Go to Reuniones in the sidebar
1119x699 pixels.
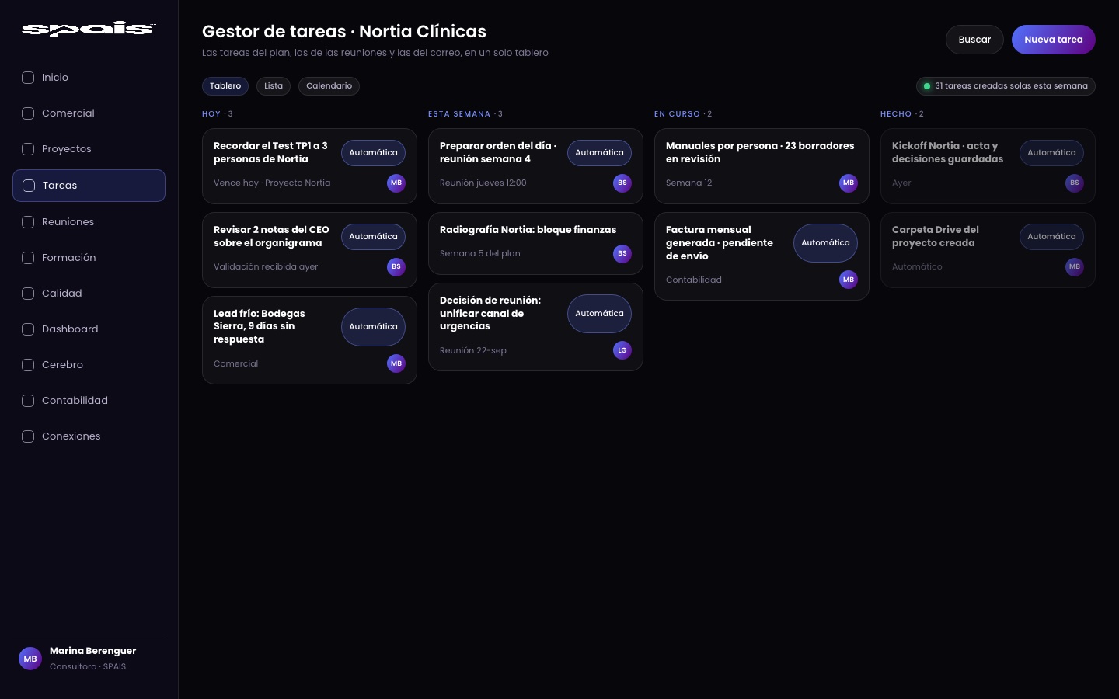(x=89, y=222)
